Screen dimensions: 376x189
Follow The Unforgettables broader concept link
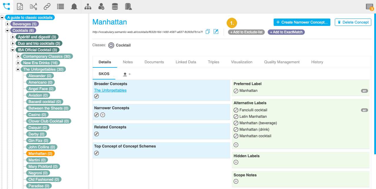click(x=110, y=90)
